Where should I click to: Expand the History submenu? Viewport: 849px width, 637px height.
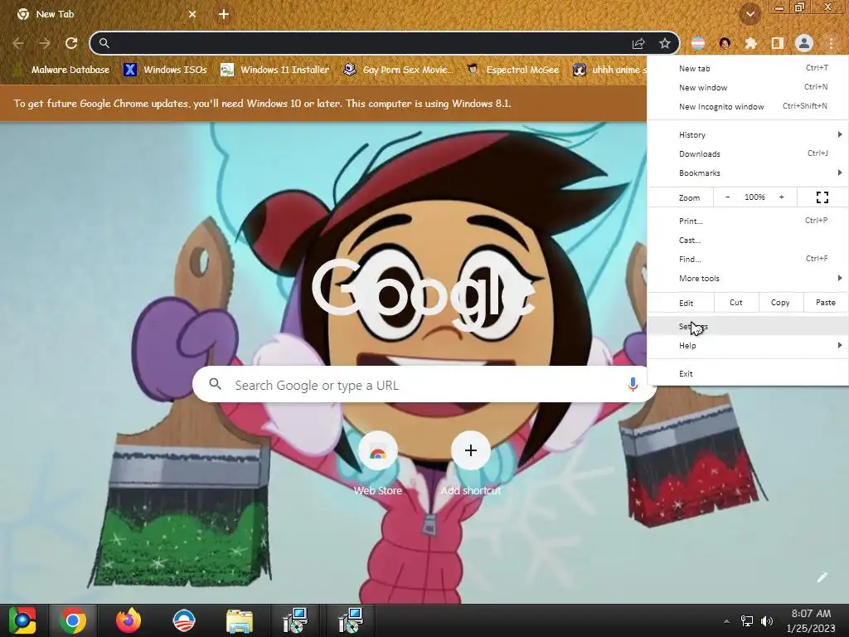click(748, 134)
